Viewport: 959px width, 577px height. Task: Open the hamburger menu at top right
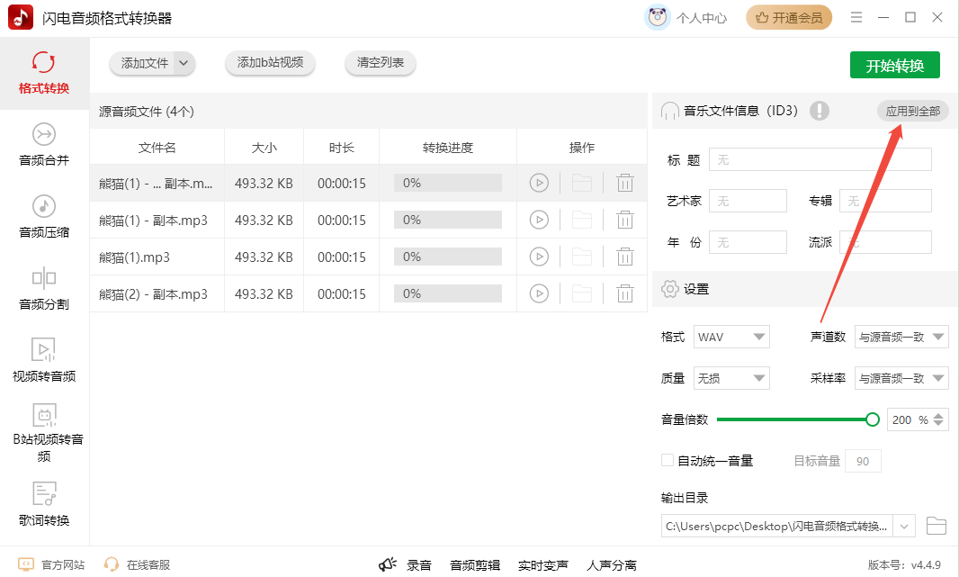(x=856, y=16)
